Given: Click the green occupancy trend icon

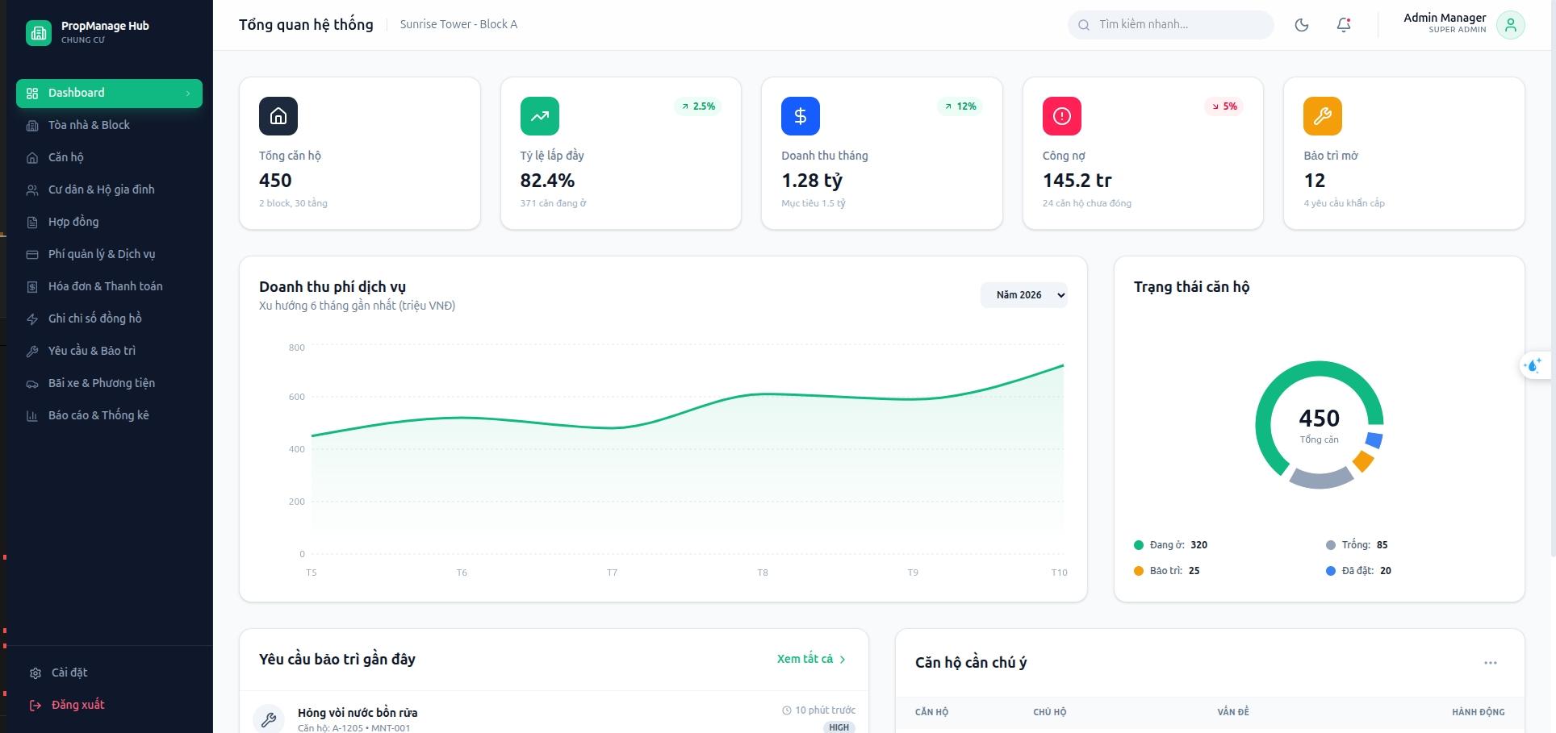Looking at the screenshot, I should coord(539,116).
